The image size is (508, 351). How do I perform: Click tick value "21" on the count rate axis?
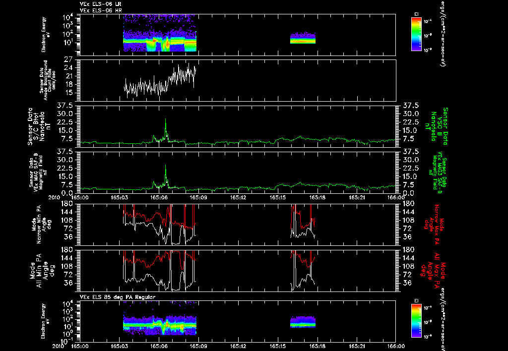(x=68, y=76)
